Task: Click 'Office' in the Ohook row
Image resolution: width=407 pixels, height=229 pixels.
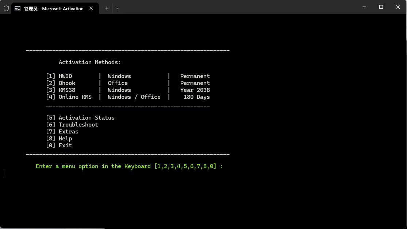Action: click(118, 83)
